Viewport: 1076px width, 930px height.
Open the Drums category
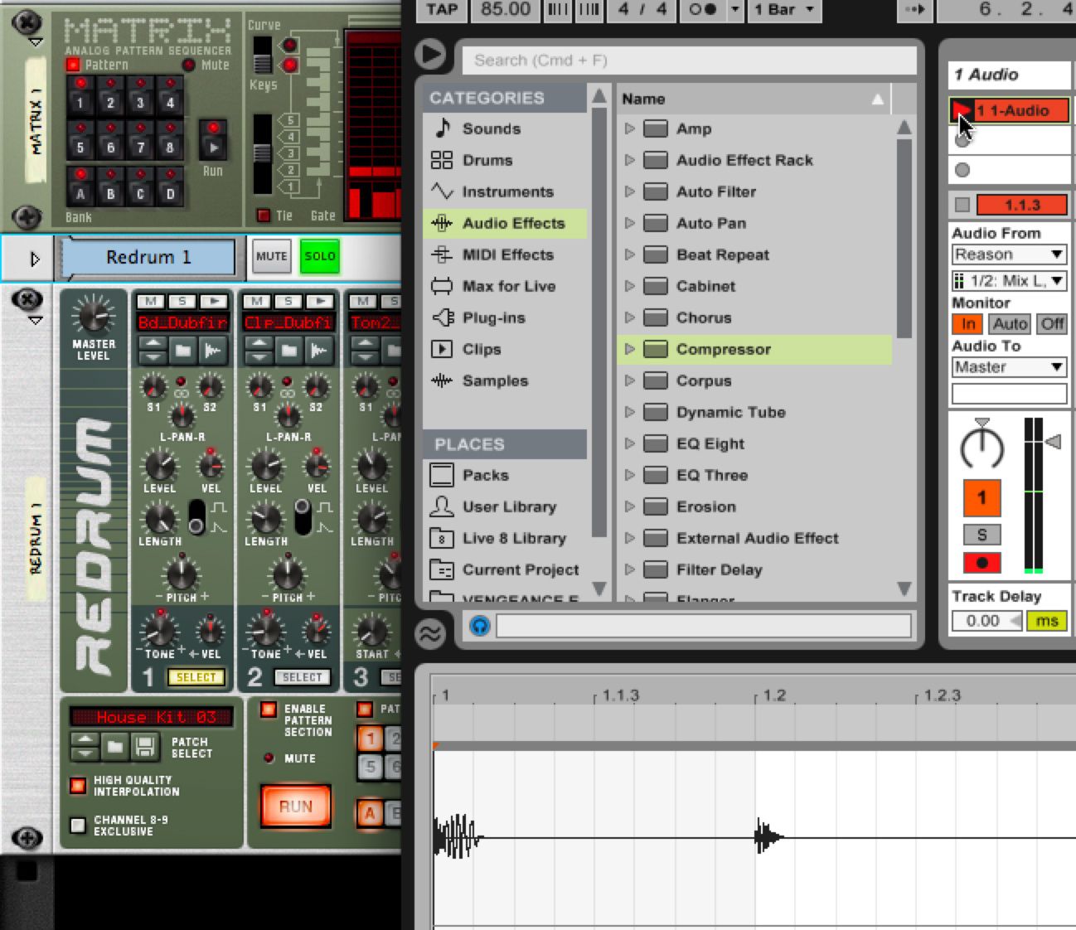487,160
